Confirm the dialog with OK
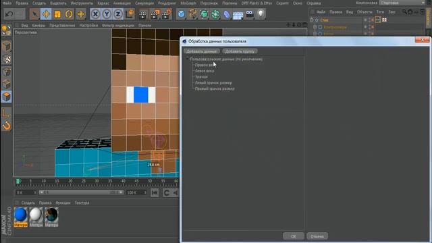The width and height of the screenshot is (432, 243). tap(294, 236)
